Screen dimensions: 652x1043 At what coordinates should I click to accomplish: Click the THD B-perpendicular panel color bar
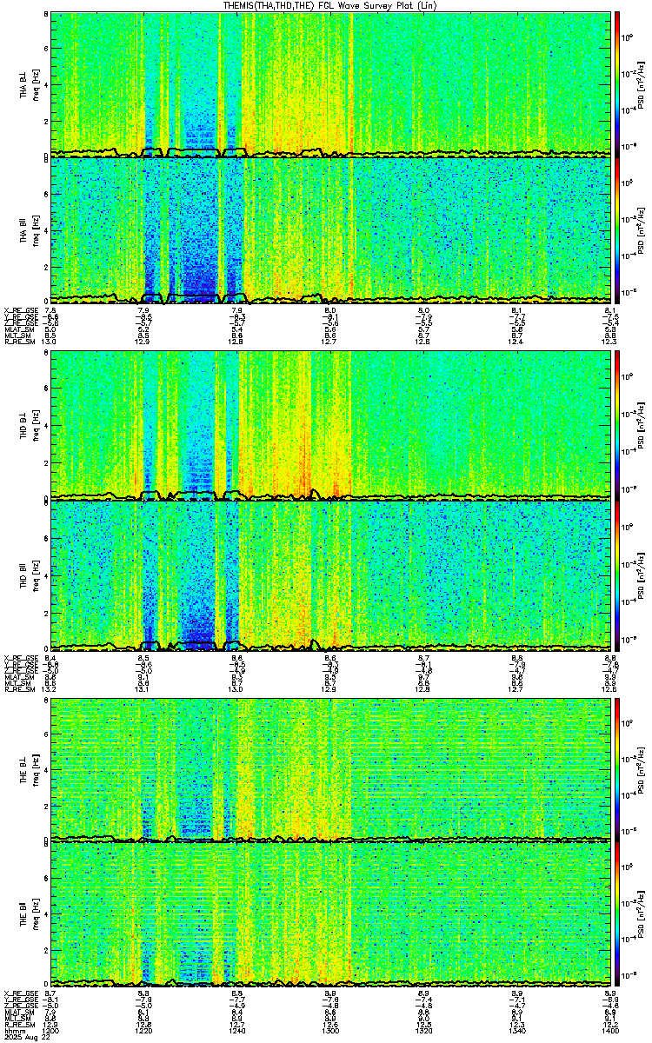(x=616, y=424)
